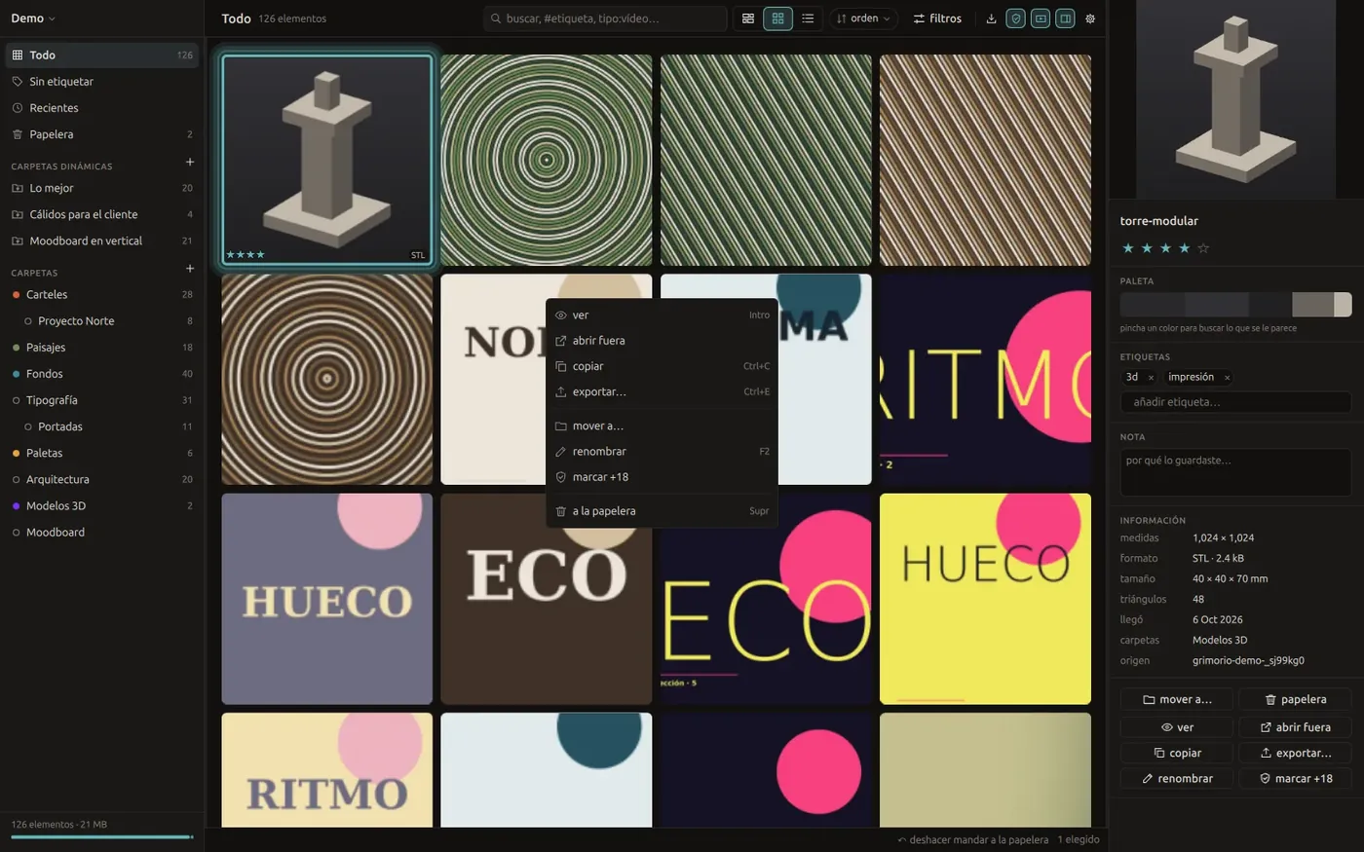Viewport: 1364px width, 852px height.
Task: Open the Lo mejor dynamic folder
Action: coord(102,188)
